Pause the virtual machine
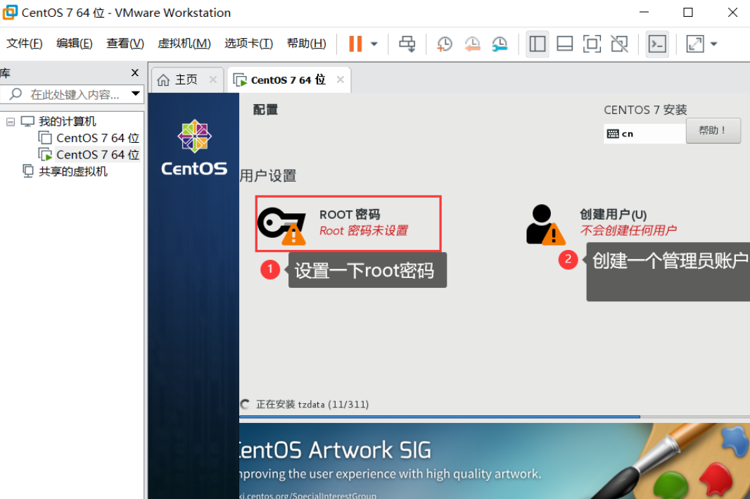This screenshot has height=499, width=750. [355, 44]
